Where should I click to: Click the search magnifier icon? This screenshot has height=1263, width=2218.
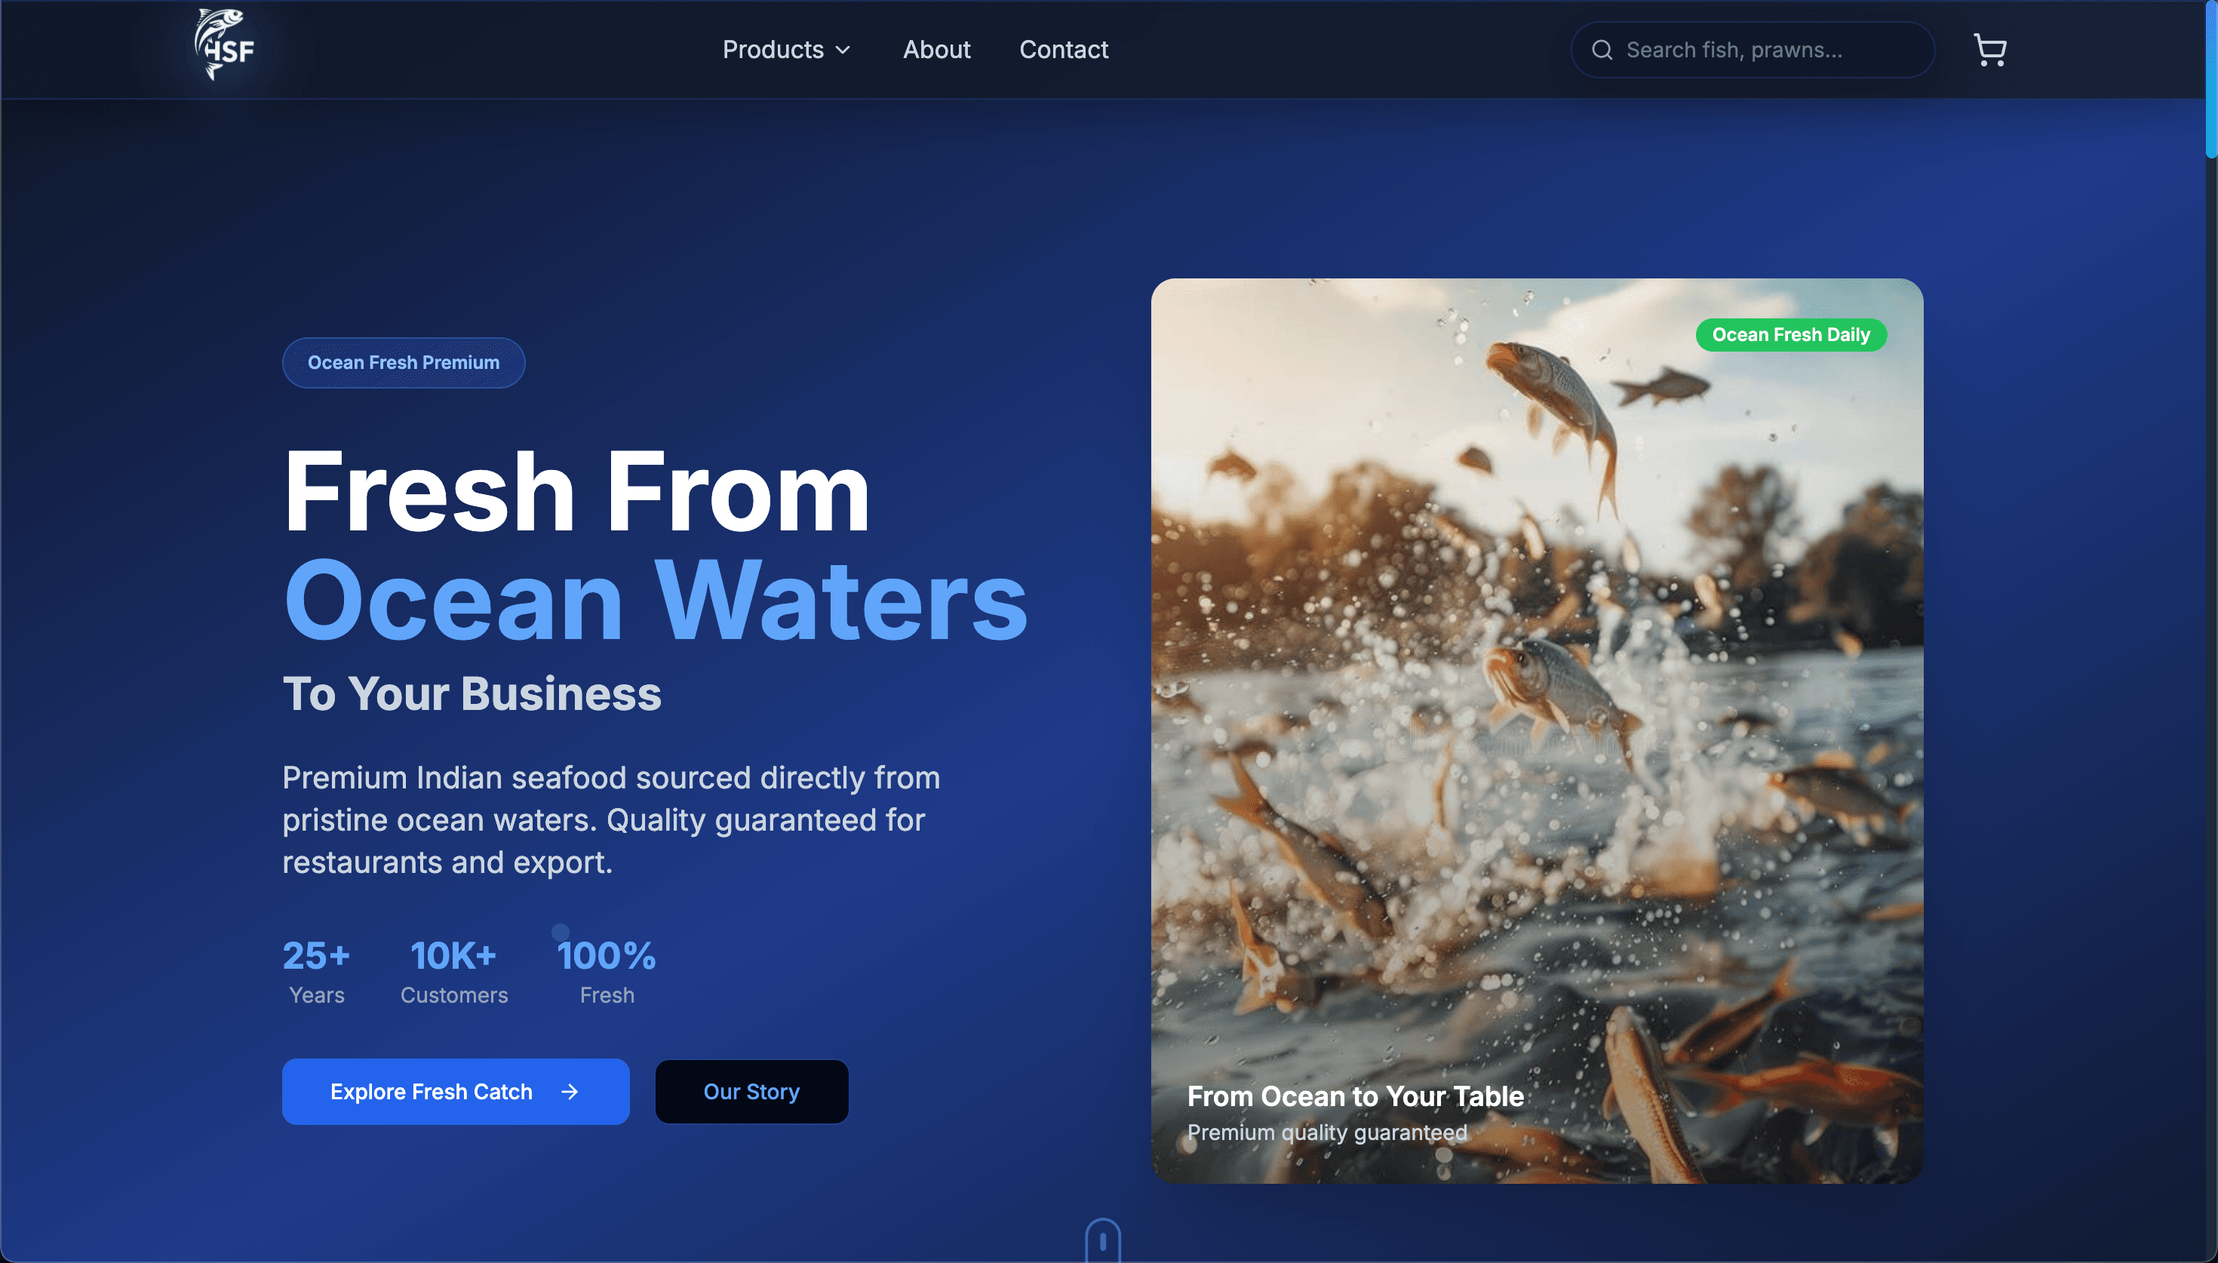[x=1602, y=51]
